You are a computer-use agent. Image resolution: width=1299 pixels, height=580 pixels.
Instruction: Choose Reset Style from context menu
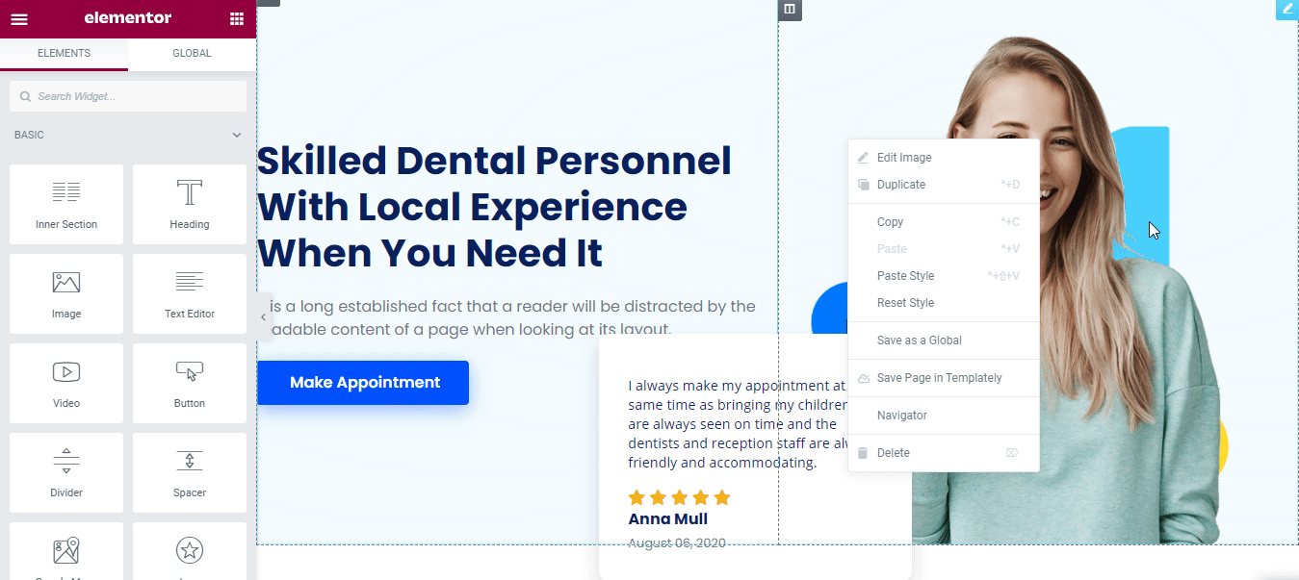click(944, 303)
